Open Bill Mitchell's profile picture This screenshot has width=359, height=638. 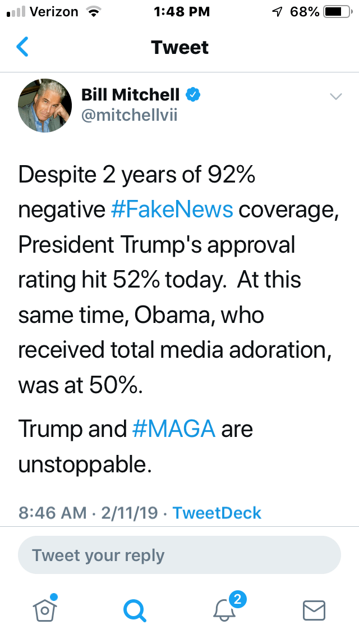[45, 105]
